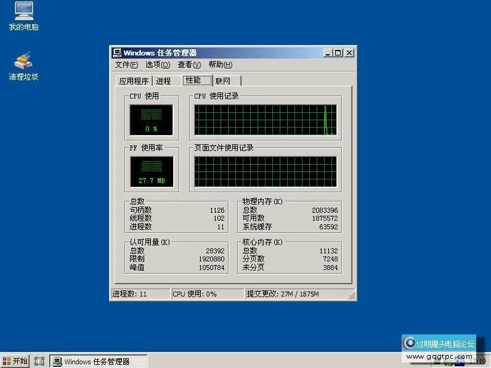
Task: Click the 认可用量 总数 value 28392
Action: [215, 251]
